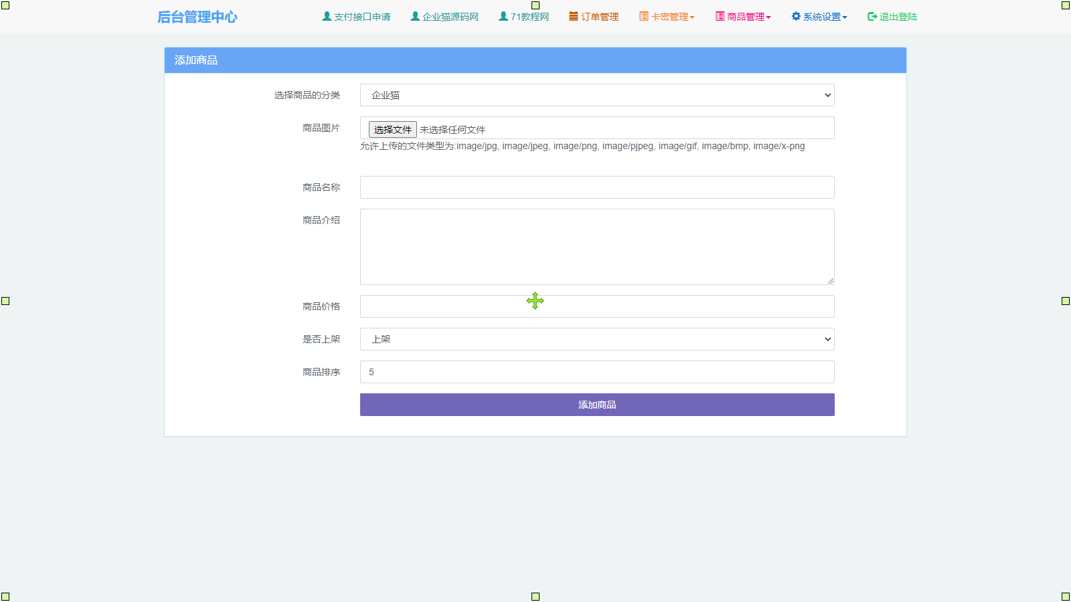The width and height of the screenshot is (1071, 602).
Task: Click inside the 商品介绍 textarea
Action: [x=597, y=247]
